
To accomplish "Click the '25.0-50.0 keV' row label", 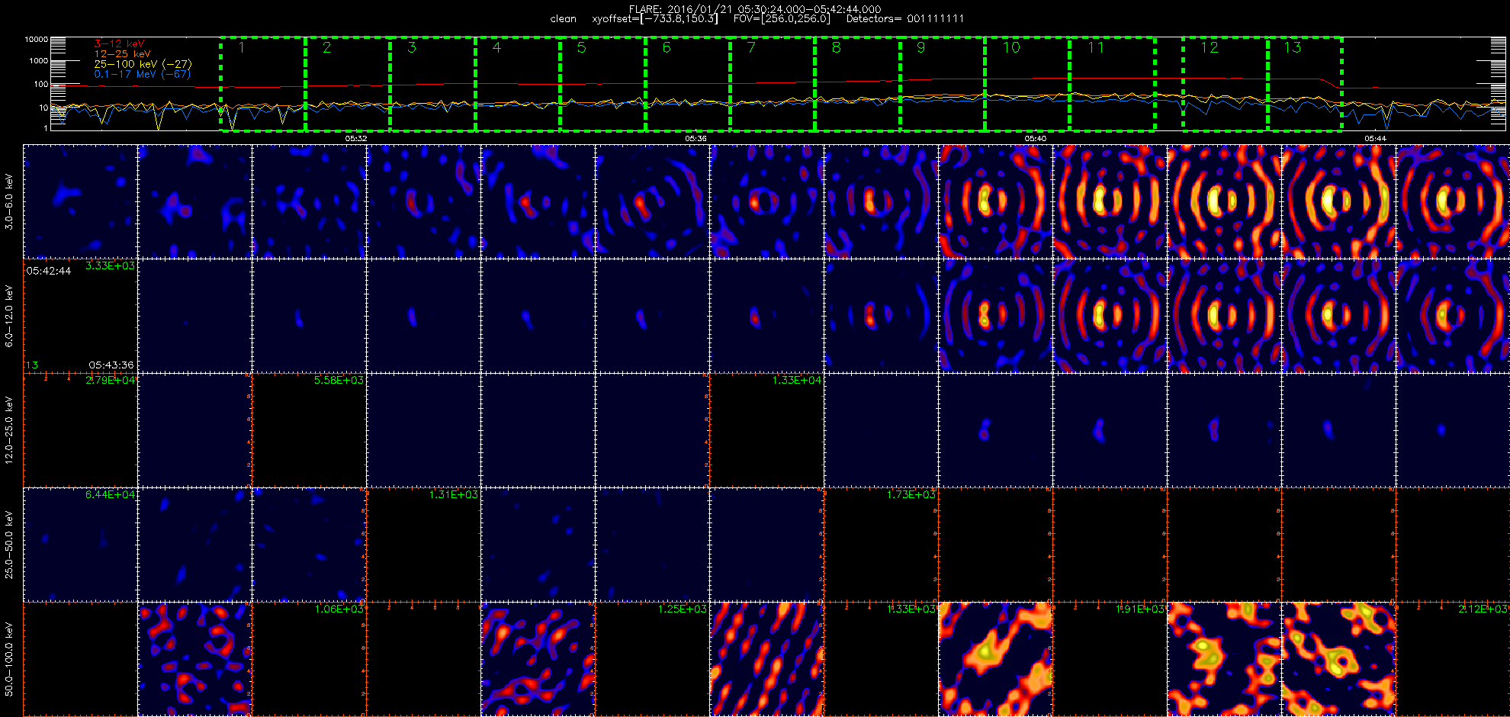I will tap(9, 545).
